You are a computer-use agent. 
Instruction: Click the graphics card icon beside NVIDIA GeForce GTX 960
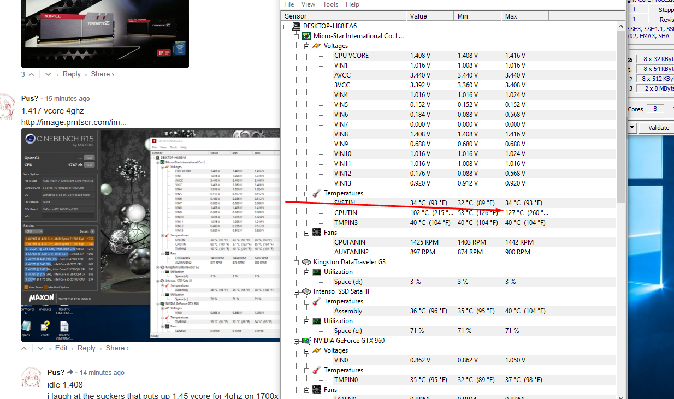tap(306, 341)
